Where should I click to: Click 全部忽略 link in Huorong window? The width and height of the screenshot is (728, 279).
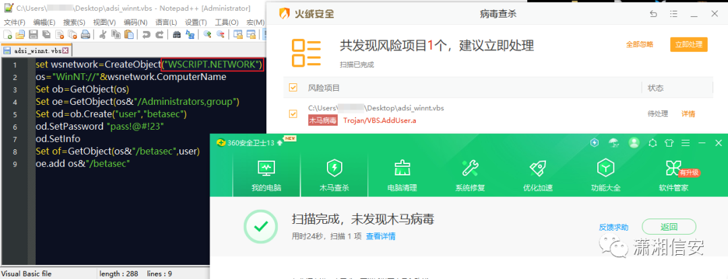639,44
